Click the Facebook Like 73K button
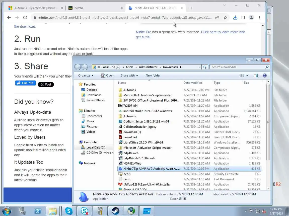 (25, 83)
